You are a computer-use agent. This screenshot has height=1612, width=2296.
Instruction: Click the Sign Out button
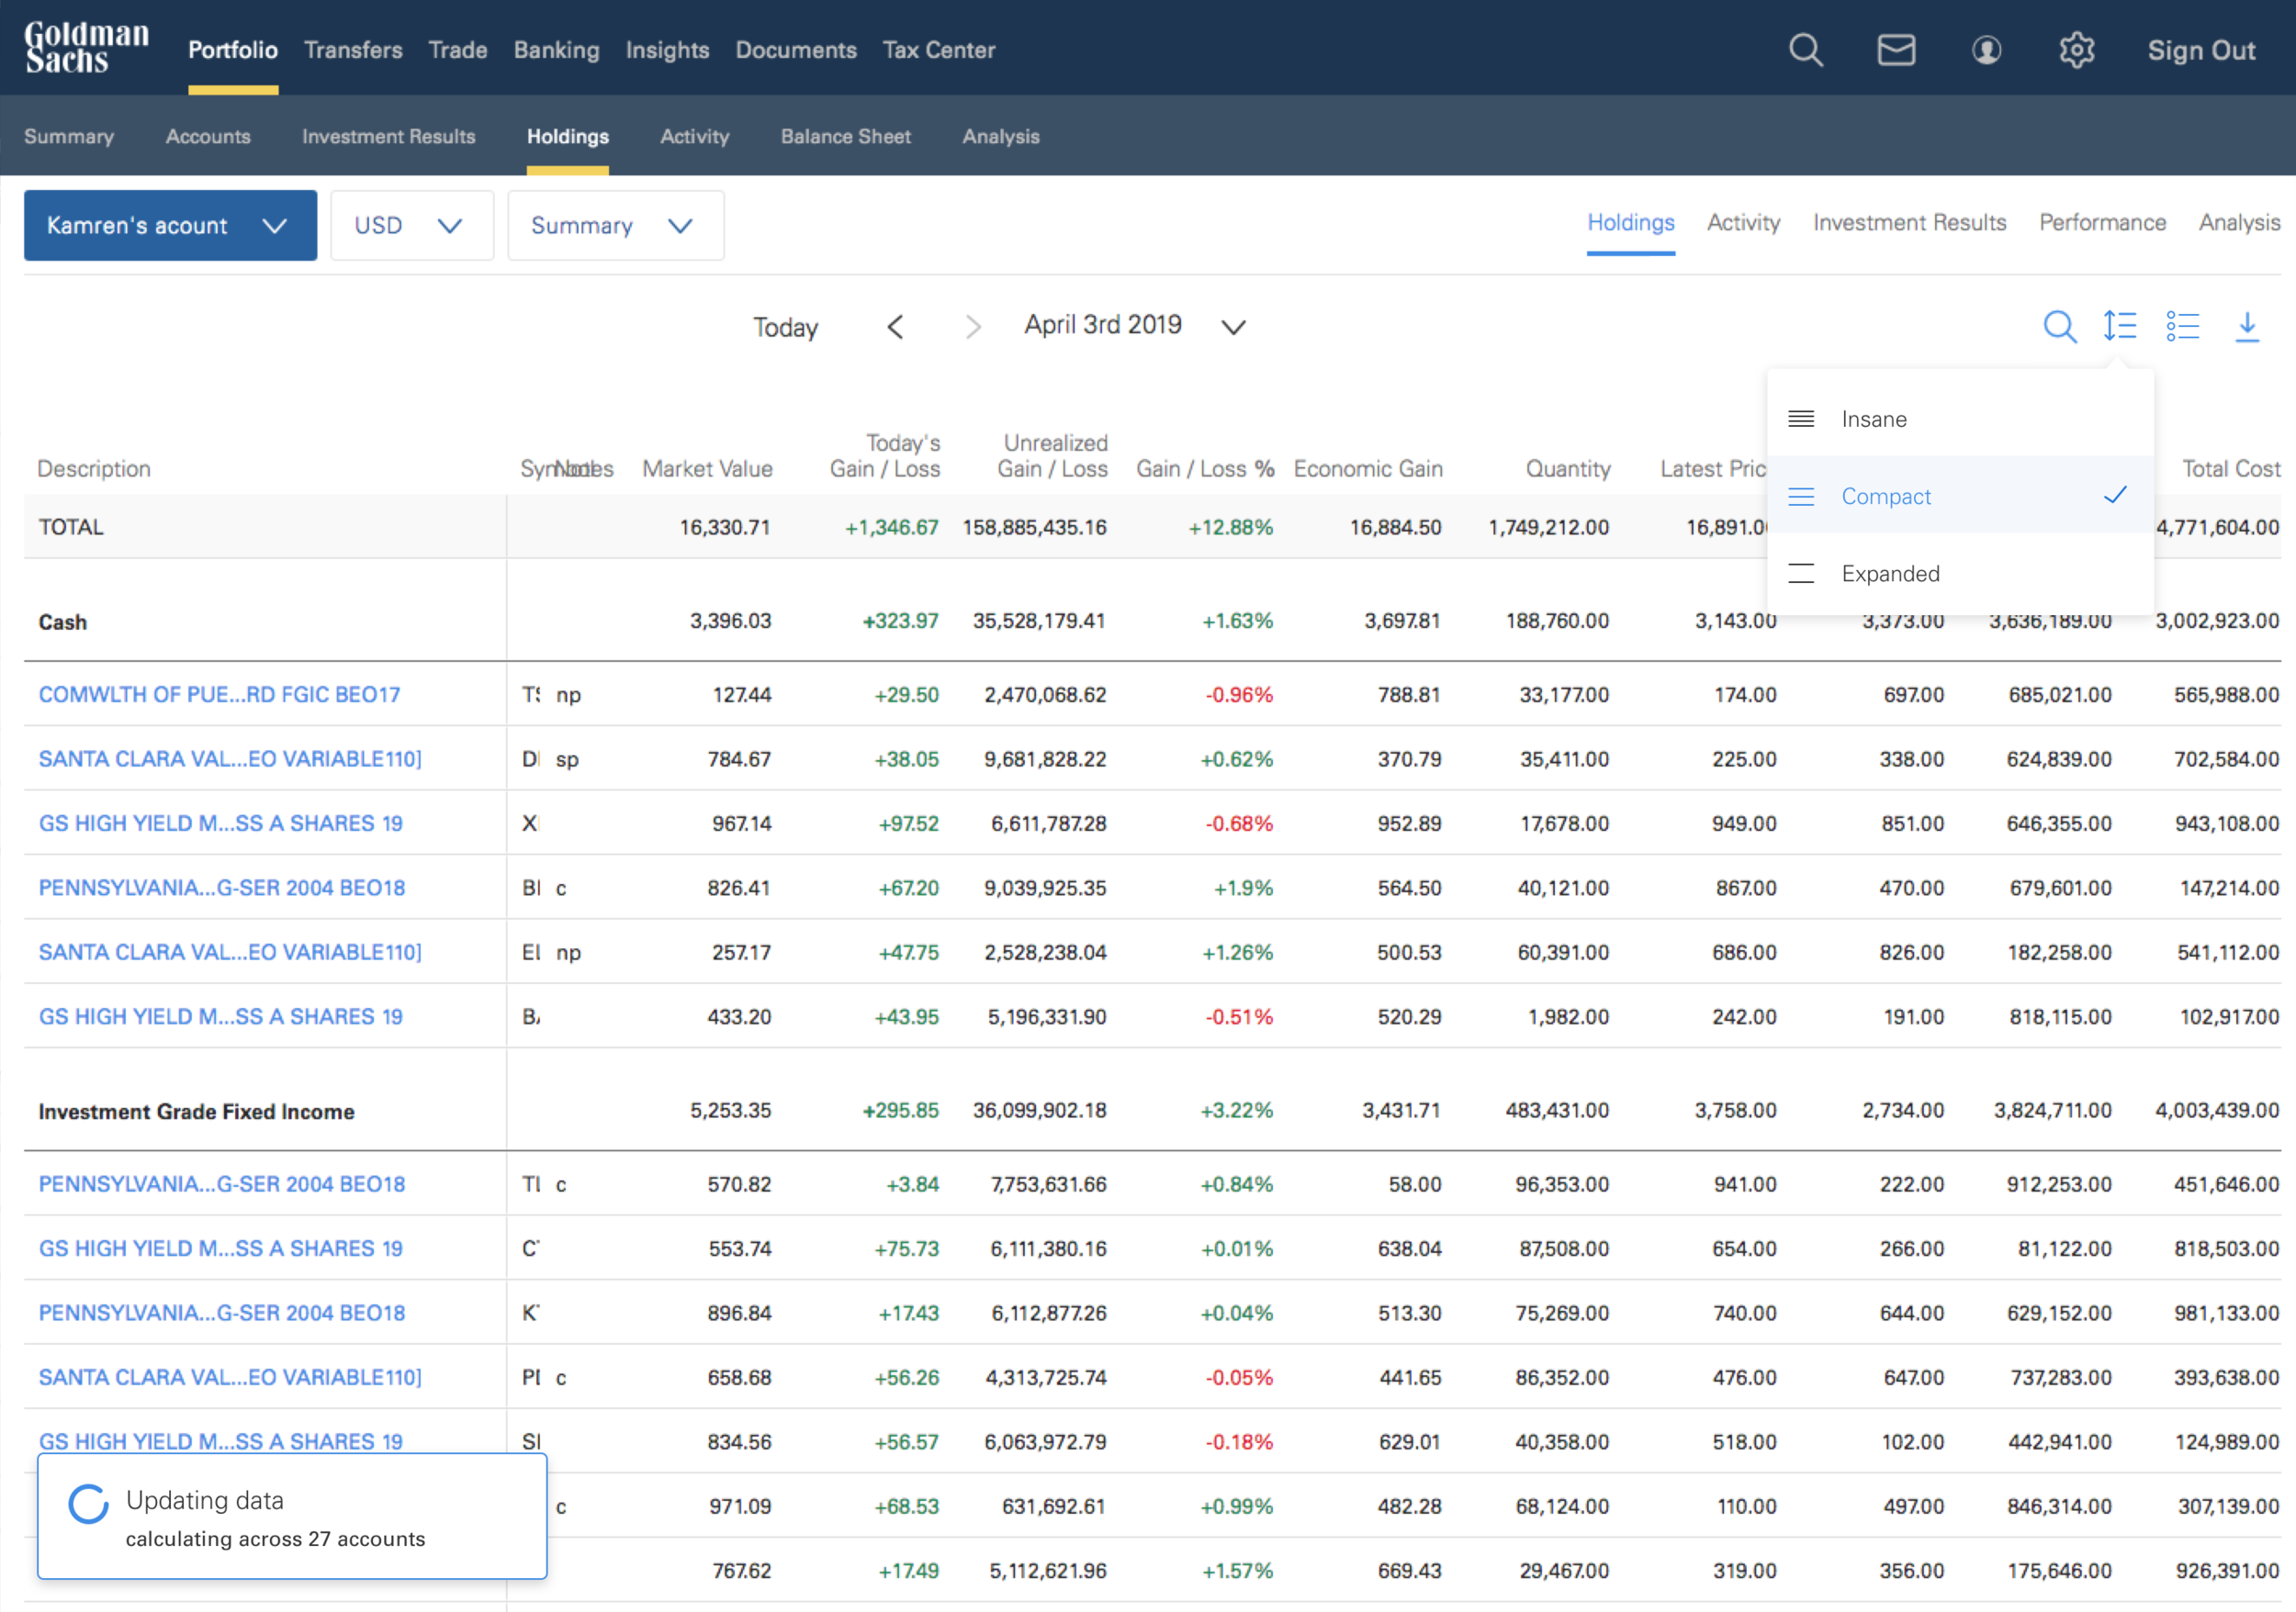tap(2201, 49)
